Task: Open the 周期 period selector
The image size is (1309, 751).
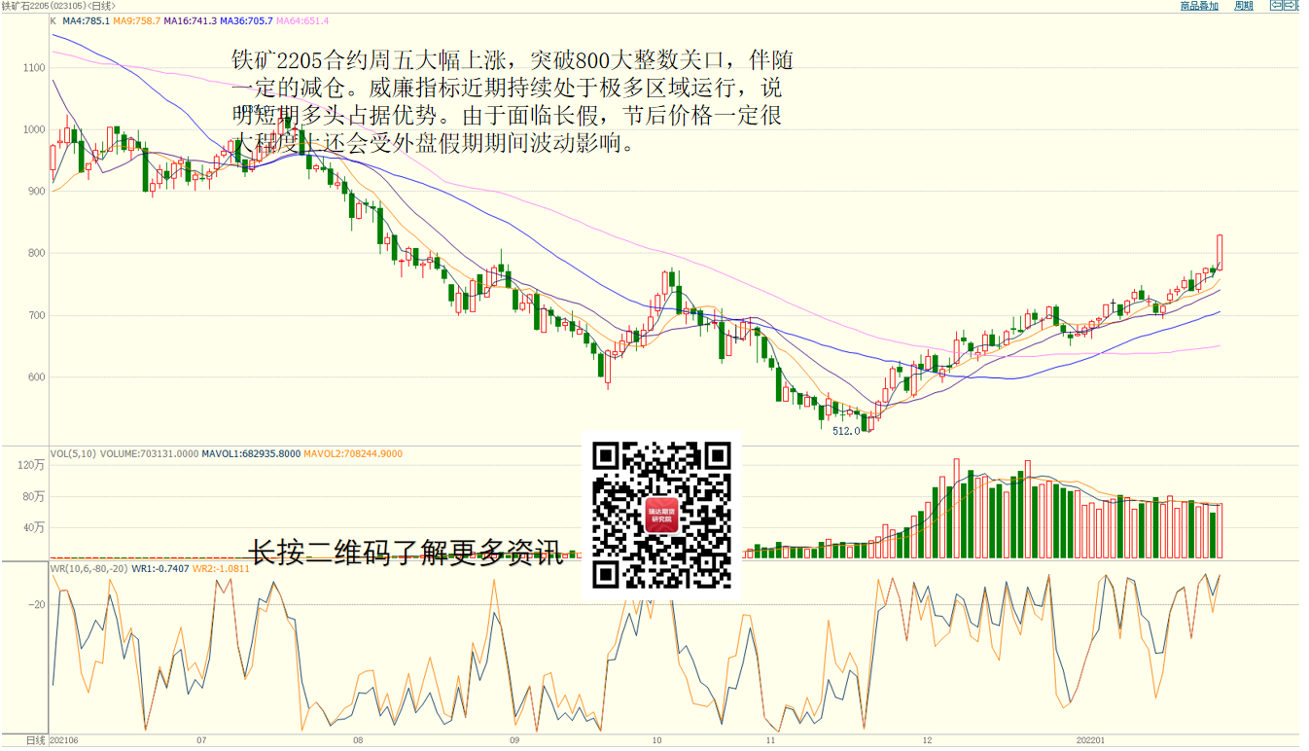Action: click(x=1243, y=6)
